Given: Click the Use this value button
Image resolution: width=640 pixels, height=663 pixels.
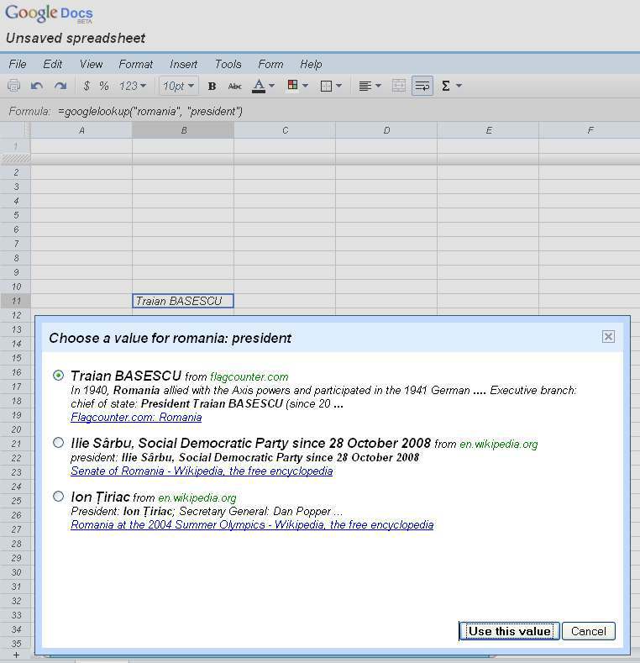Looking at the screenshot, I should pos(509,631).
